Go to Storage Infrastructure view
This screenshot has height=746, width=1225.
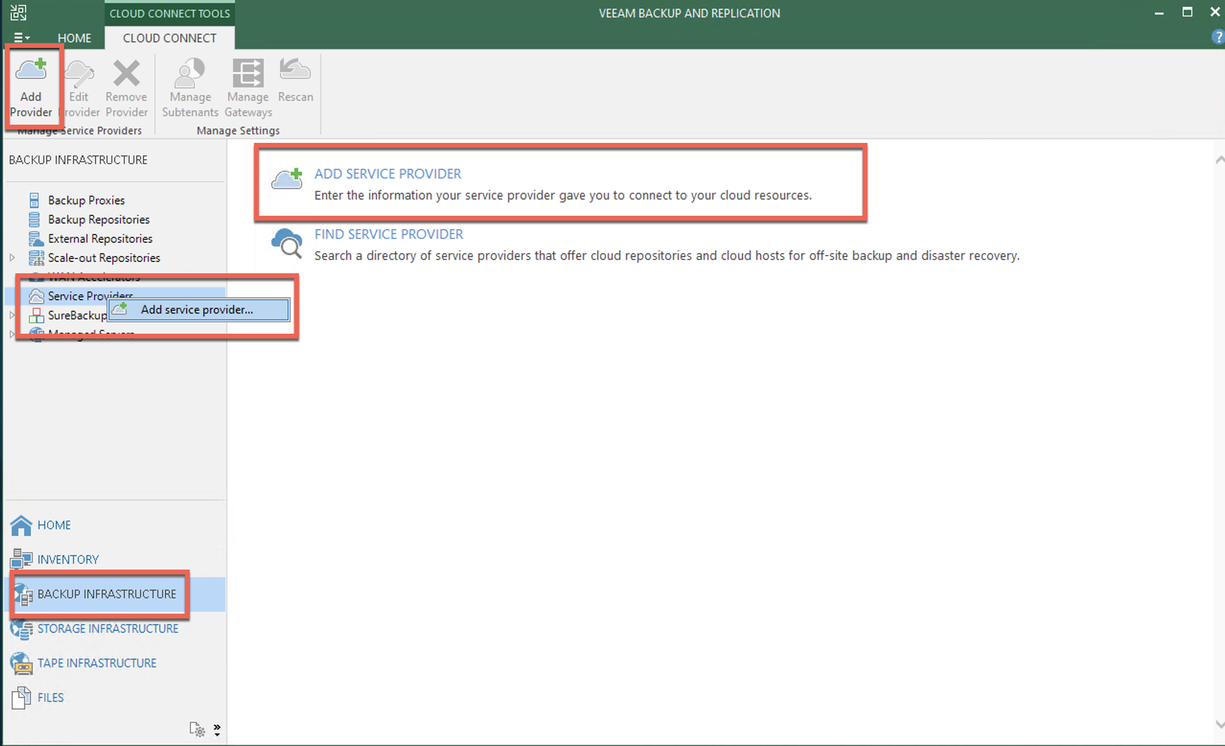click(x=107, y=629)
